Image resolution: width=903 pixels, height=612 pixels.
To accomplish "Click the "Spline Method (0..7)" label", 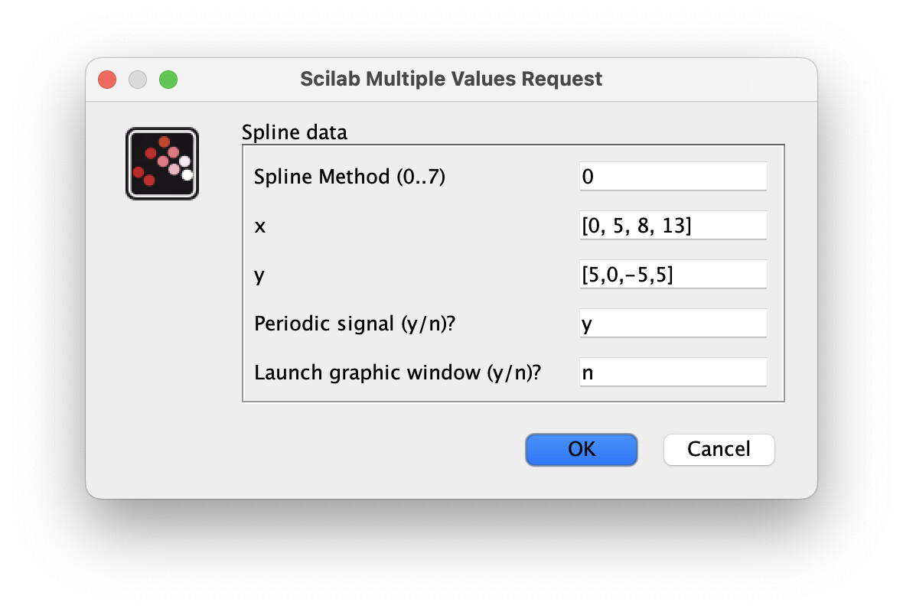I will click(x=350, y=177).
